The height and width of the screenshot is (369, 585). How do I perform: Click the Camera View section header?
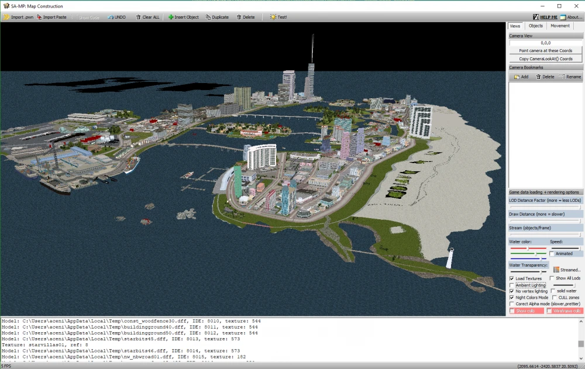coord(545,36)
